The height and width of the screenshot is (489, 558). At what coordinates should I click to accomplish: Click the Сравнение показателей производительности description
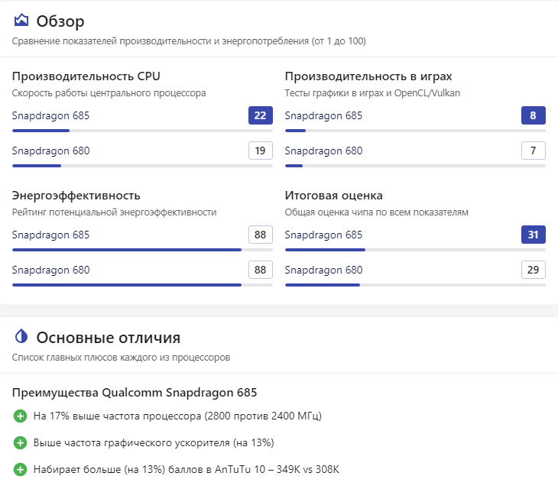point(189,41)
